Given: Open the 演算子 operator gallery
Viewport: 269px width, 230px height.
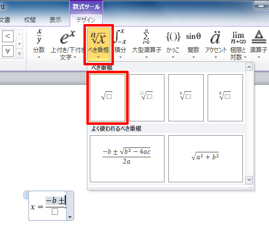Looking at the screenshot, I should click(259, 44).
